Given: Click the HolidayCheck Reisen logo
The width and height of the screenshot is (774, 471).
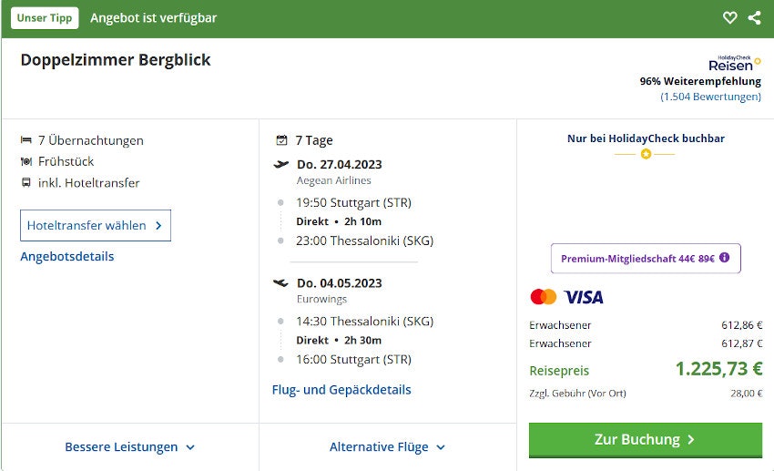Looking at the screenshot, I should point(734,64).
